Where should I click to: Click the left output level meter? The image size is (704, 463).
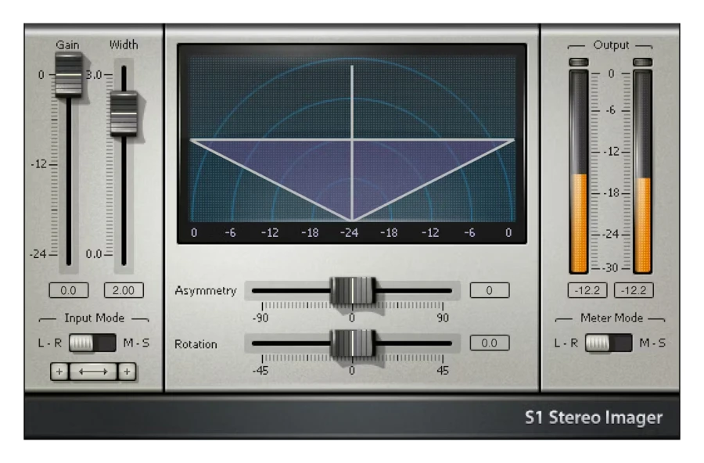point(579,171)
